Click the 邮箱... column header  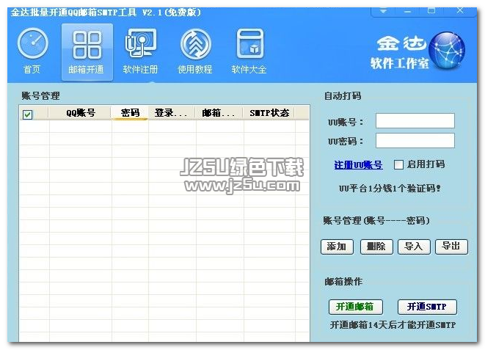tap(219, 113)
